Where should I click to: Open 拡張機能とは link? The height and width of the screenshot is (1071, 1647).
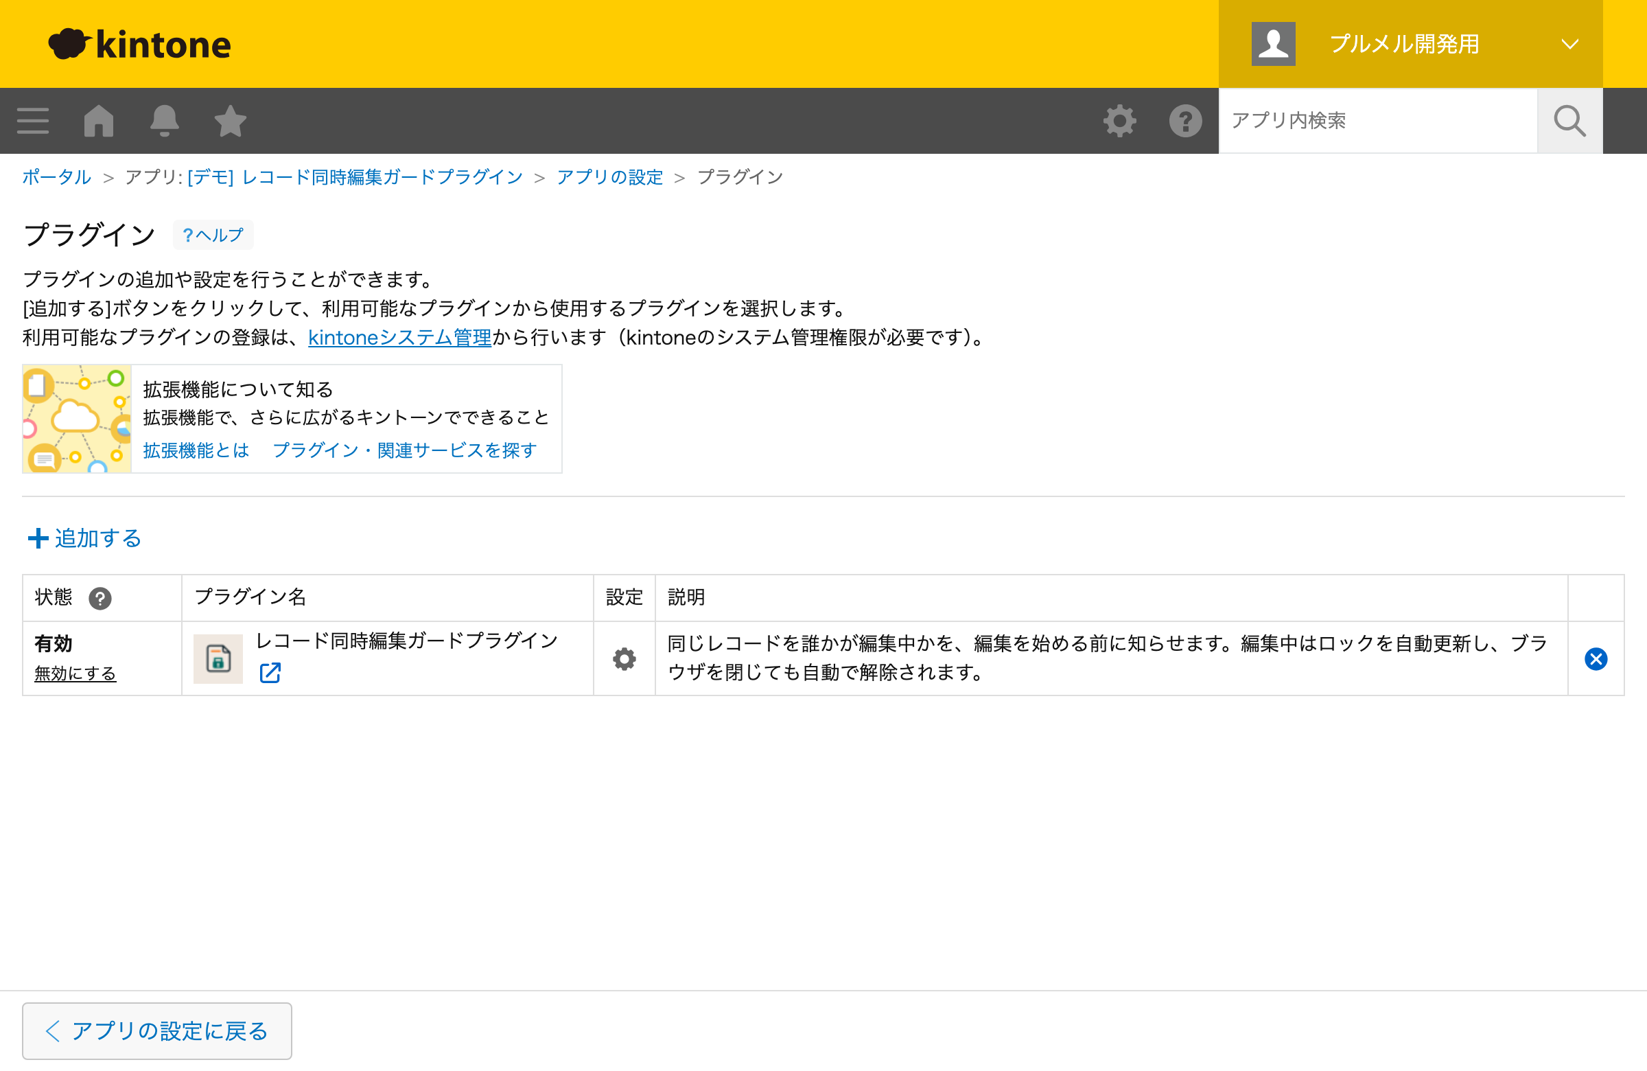(x=196, y=450)
